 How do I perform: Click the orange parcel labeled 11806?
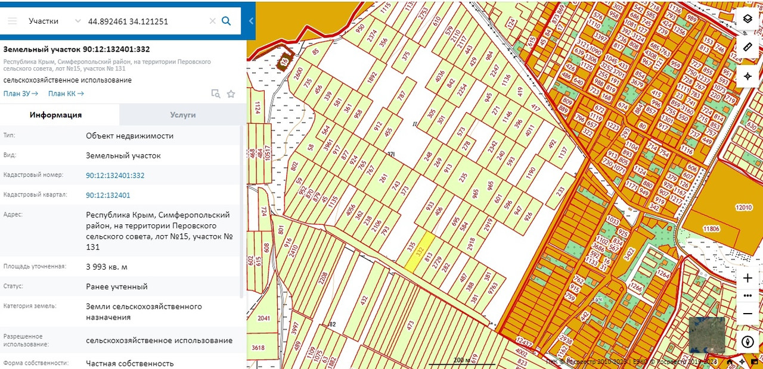coord(711,229)
